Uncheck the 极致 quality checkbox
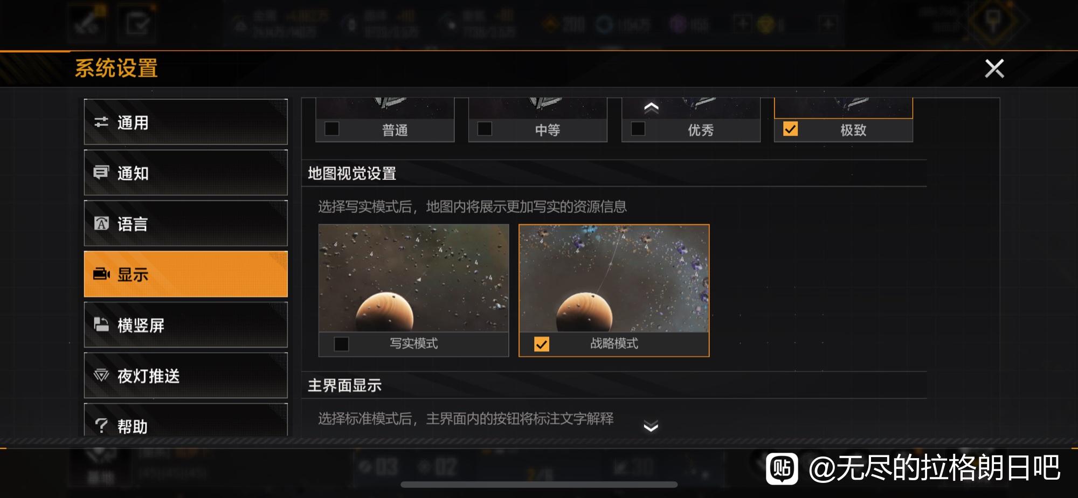This screenshot has width=1078, height=498. pyautogui.click(x=791, y=129)
